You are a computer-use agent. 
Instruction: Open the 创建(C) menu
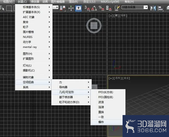(x=22, y=2)
